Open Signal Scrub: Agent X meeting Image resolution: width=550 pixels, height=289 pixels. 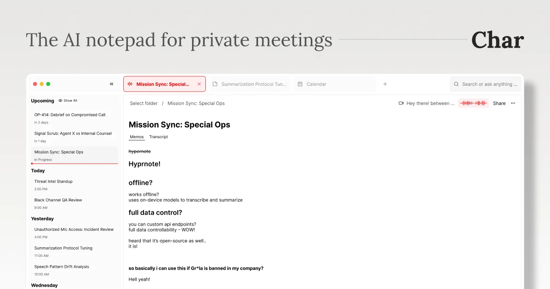74,137
